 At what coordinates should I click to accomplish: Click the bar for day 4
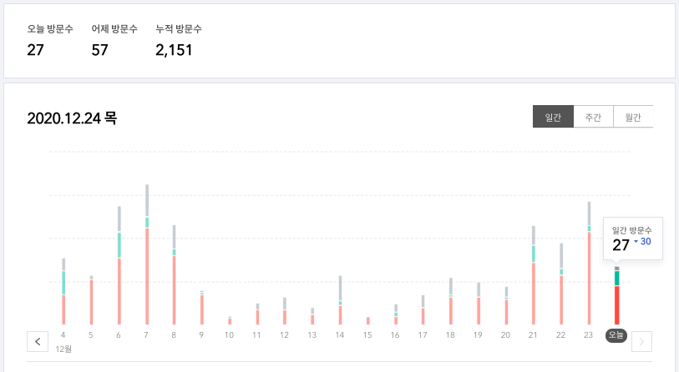(x=63, y=292)
